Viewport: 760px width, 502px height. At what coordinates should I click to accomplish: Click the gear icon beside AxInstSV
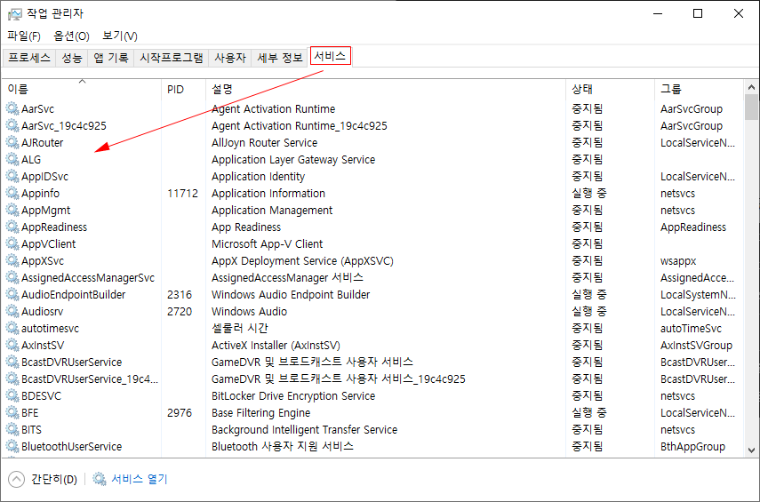[12, 345]
